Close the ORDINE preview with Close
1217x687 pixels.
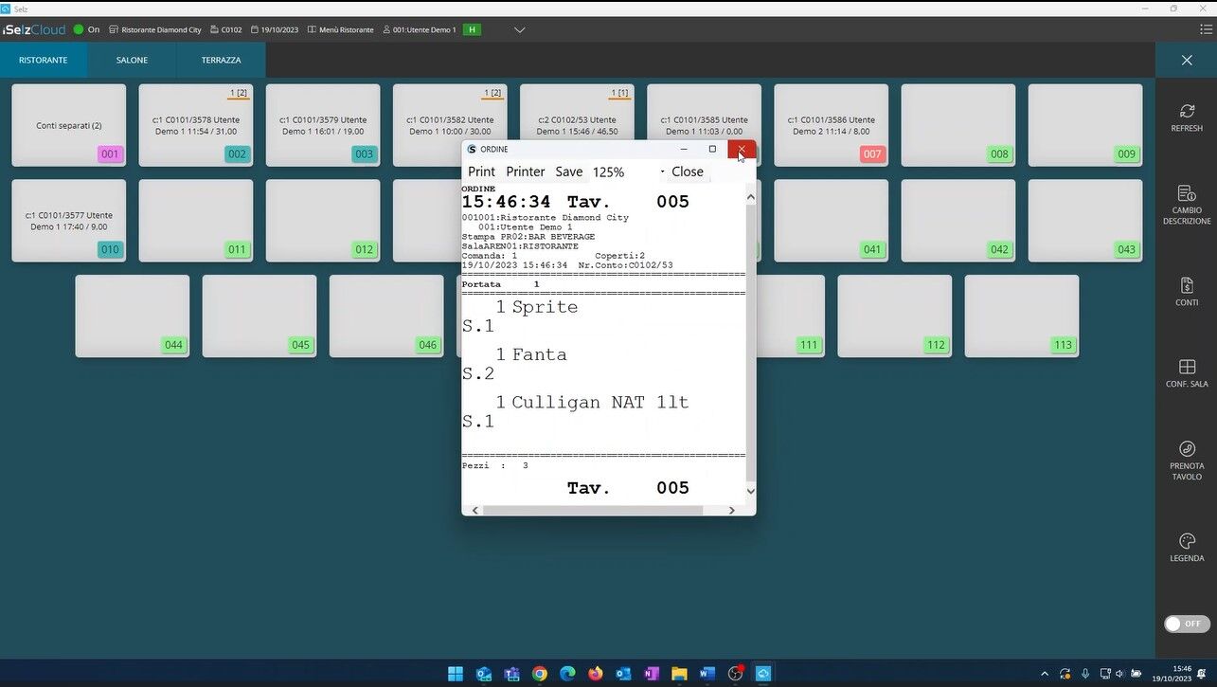click(687, 172)
